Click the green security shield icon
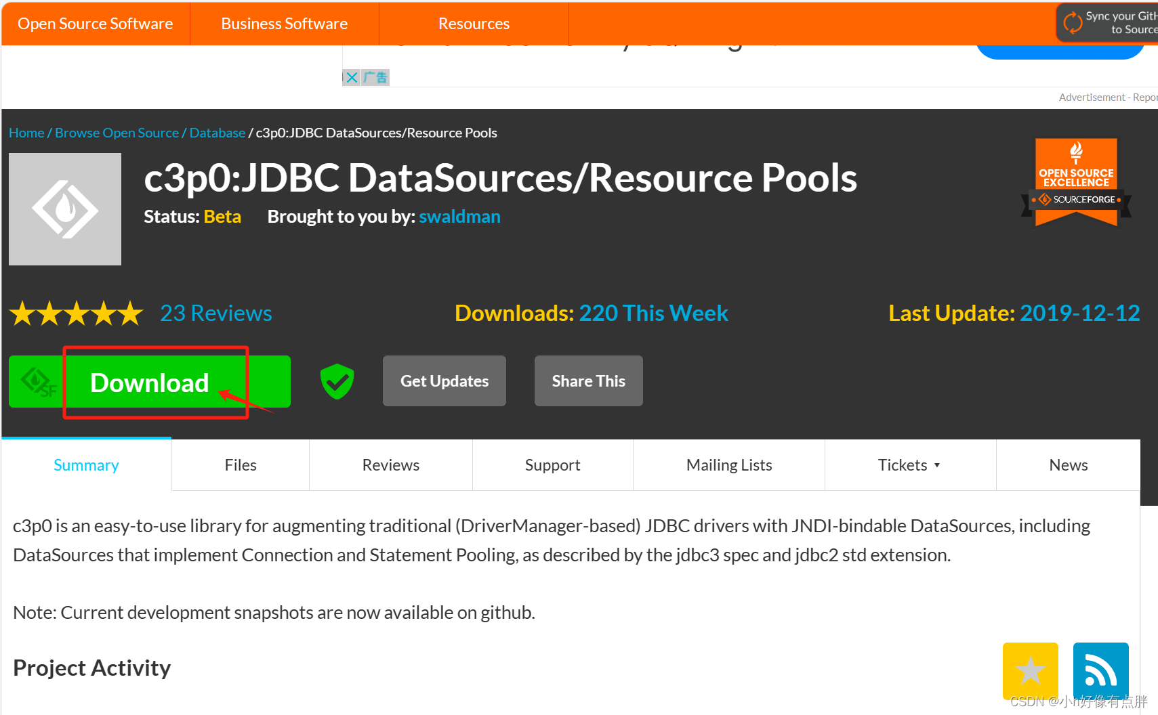The height and width of the screenshot is (715, 1158). (337, 381)
